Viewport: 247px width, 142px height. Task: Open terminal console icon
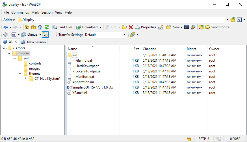187,27
